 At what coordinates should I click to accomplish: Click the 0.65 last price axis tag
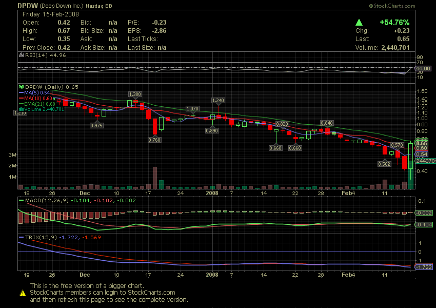point(422,143)
